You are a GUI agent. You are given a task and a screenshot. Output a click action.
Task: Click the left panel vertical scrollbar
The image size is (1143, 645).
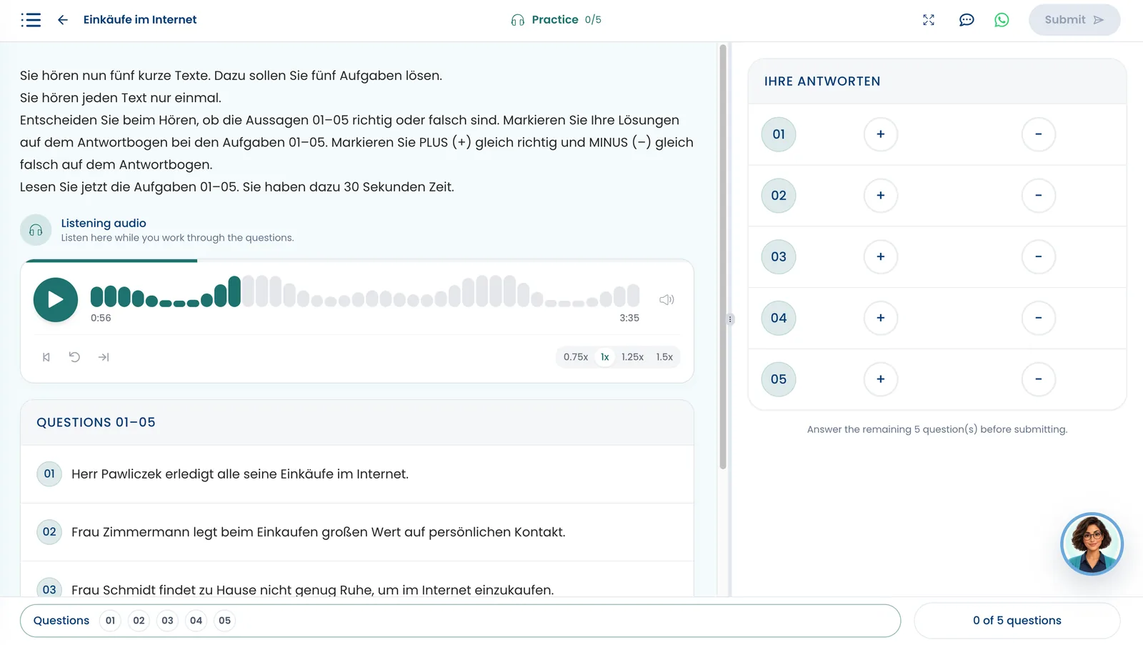[x=723, y=257]
